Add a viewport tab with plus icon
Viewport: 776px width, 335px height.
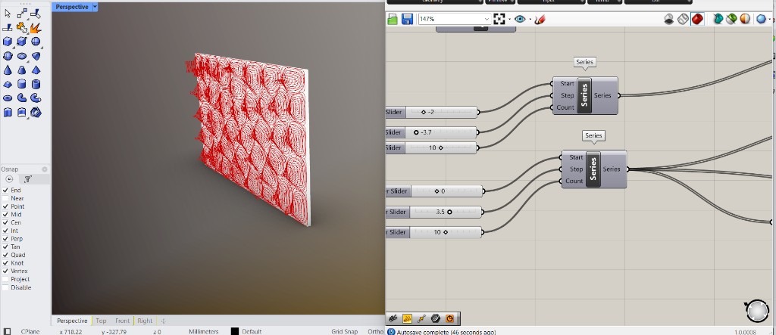(164, 321)
